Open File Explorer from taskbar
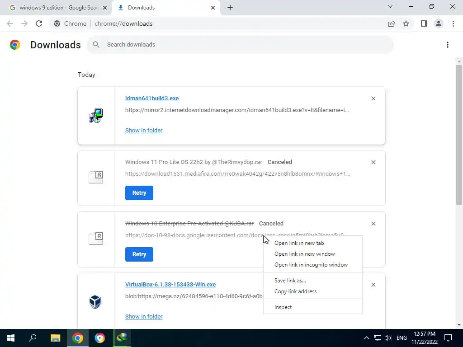The width and height of the screenshot is (463, 347). pyautogui.click(x=55, y=338)
